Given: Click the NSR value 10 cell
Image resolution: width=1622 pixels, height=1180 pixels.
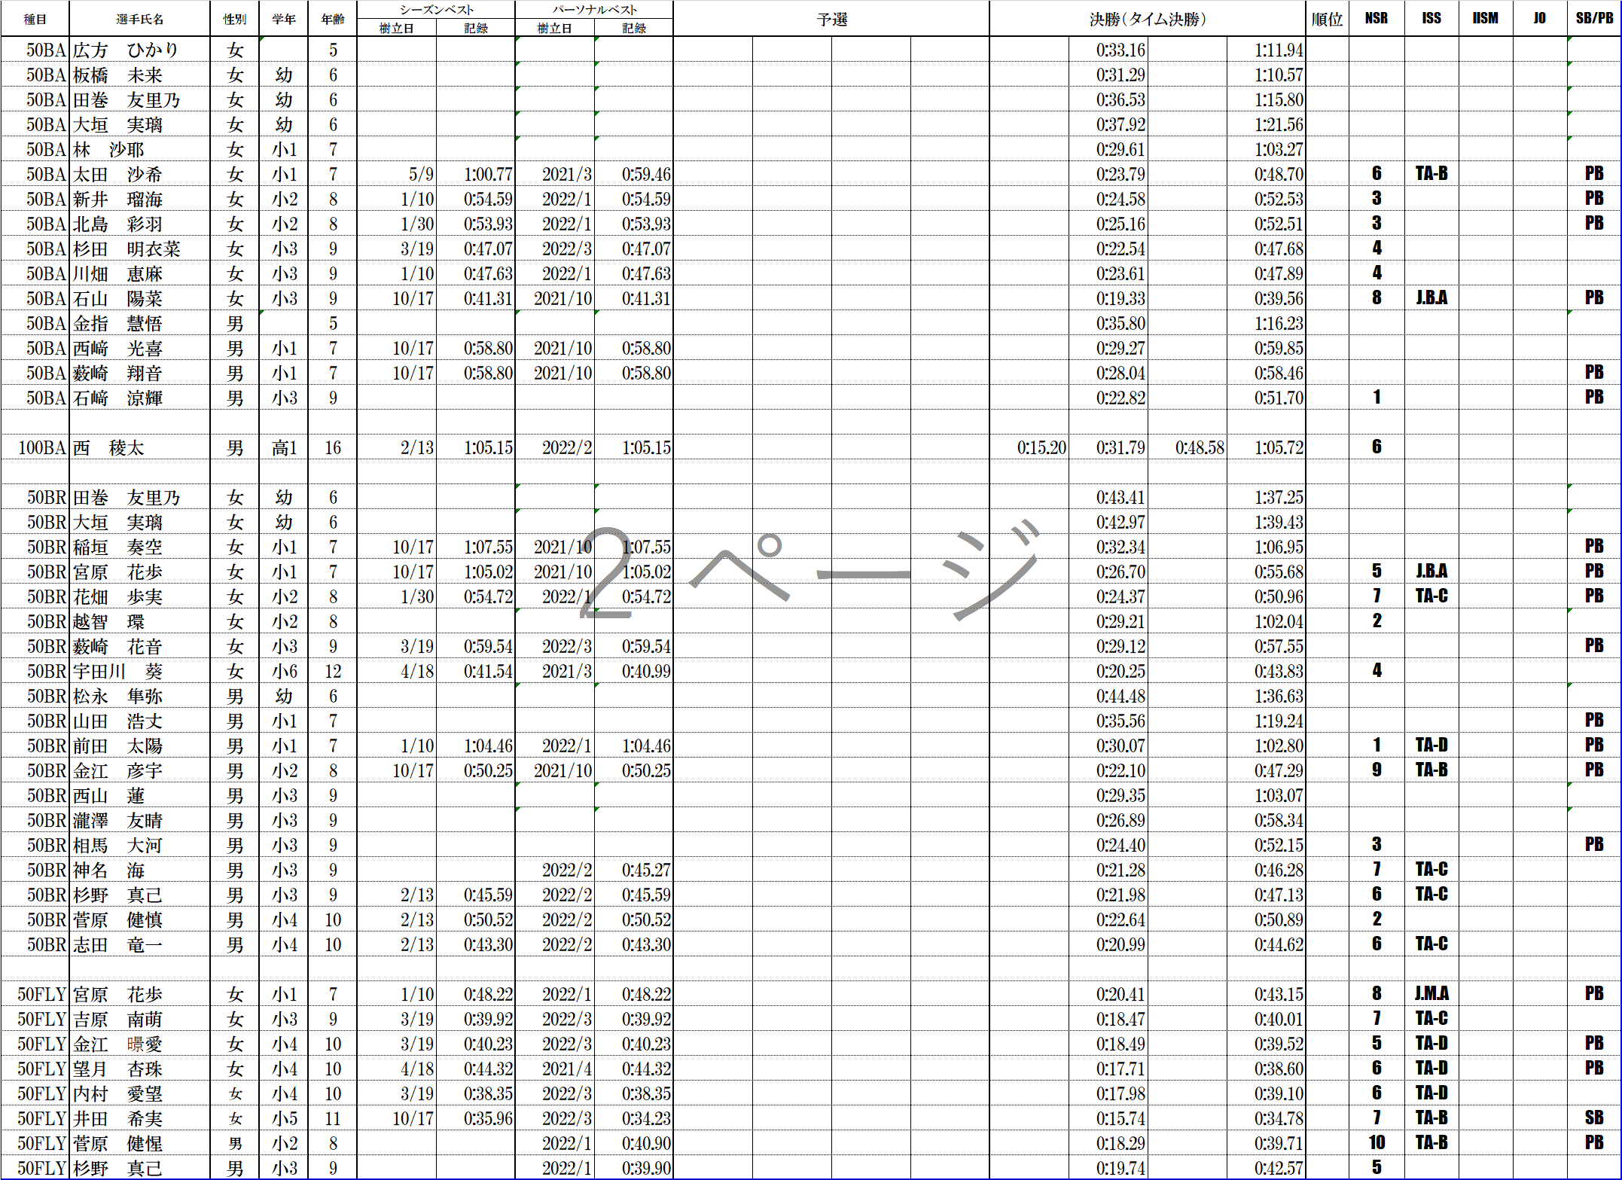Looking at the screenshot, I should [1377, 1143].
